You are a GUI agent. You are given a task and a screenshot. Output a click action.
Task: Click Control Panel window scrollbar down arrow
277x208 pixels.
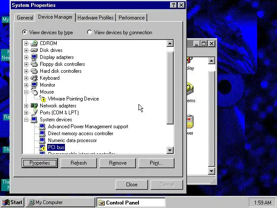pyautogui.click(x=212, y=171)
